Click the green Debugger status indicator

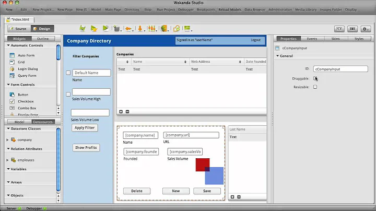point(45,208)
